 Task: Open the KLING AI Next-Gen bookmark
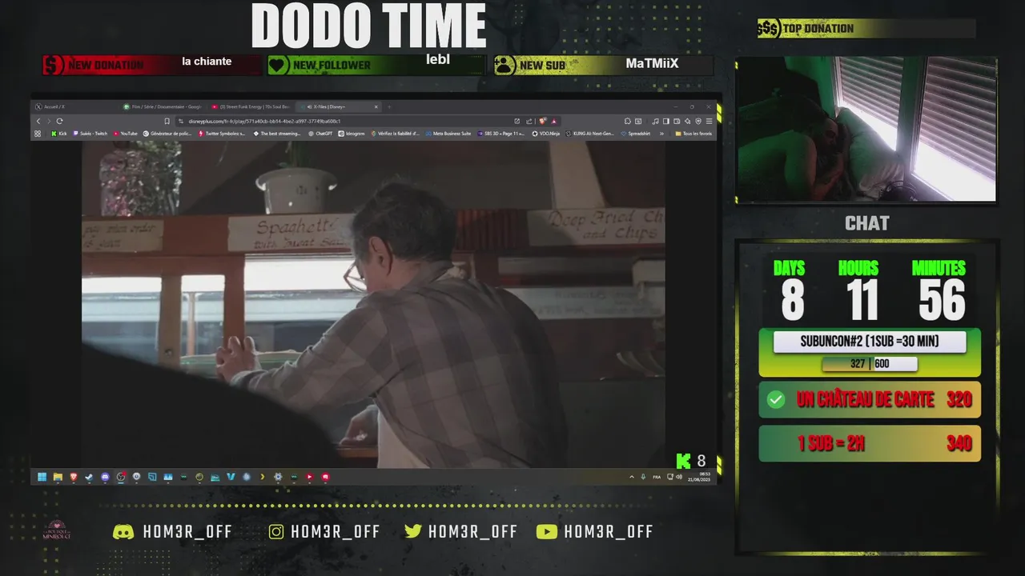(x=590, y=134)
